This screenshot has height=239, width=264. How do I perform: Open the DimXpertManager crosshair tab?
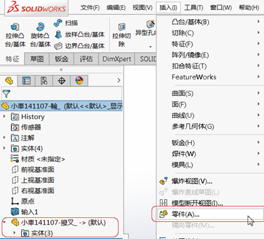click(62, 81)
